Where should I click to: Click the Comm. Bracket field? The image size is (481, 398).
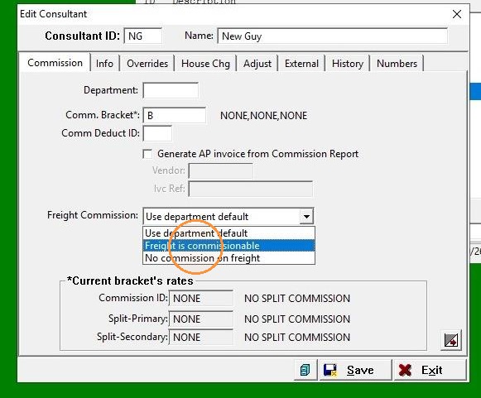click(174, 115)
